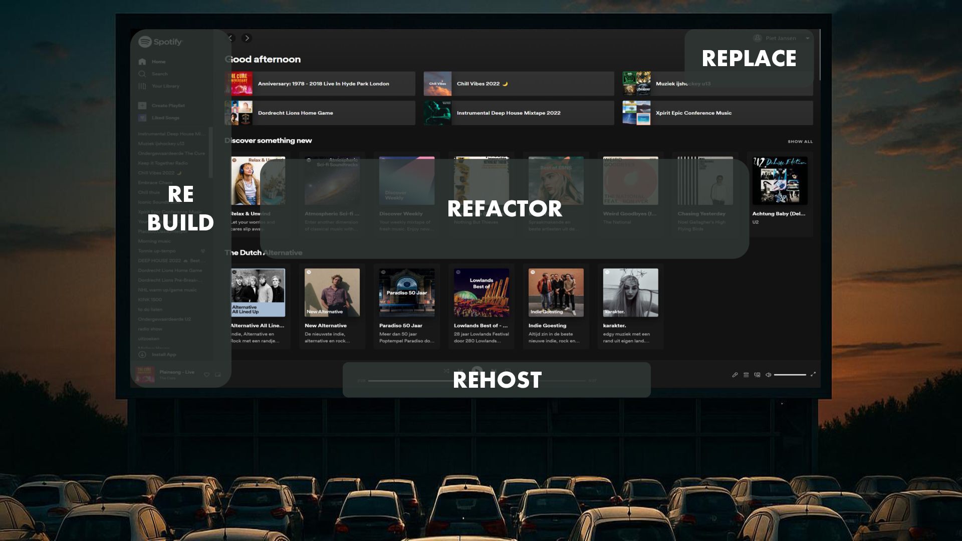Click the sidebar playlist scrollbar
This screenshot has height=541, width=962.
pyautogui.click(x=211, y=153)
